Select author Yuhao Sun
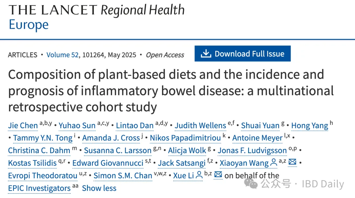 point(77,126)
